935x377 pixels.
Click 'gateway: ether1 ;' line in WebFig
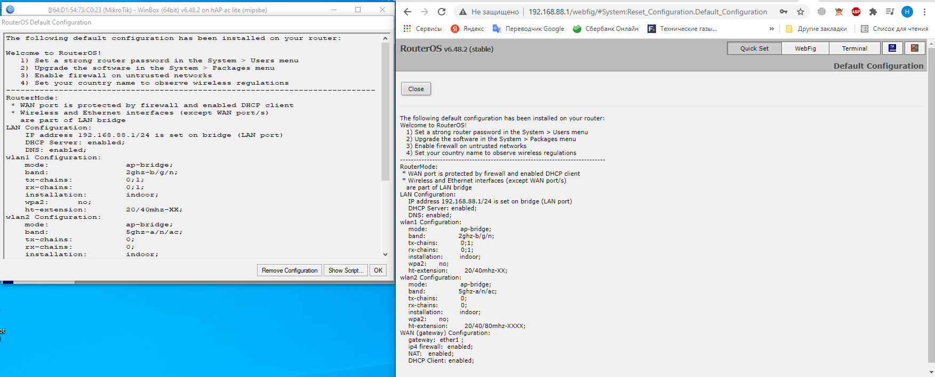point(436,340)
